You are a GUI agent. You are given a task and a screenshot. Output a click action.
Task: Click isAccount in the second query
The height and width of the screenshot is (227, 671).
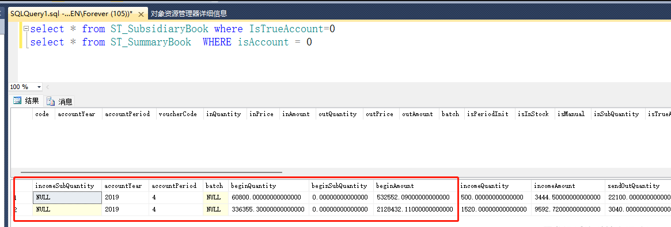[x=264, y=43]
